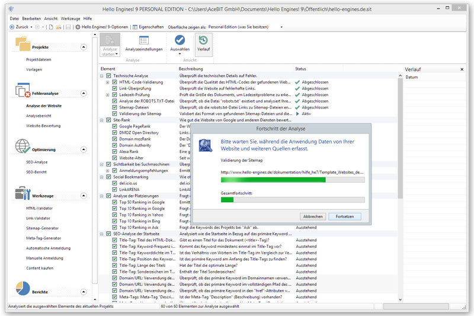Click the Auswählen checkmark icon

point(180,40)
